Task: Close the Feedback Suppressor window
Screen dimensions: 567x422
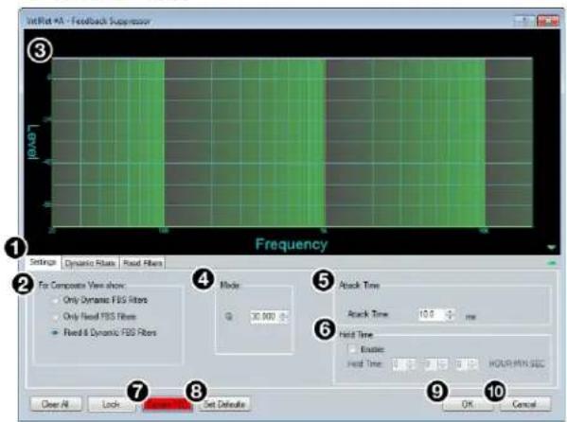Action: pos(547,21)
